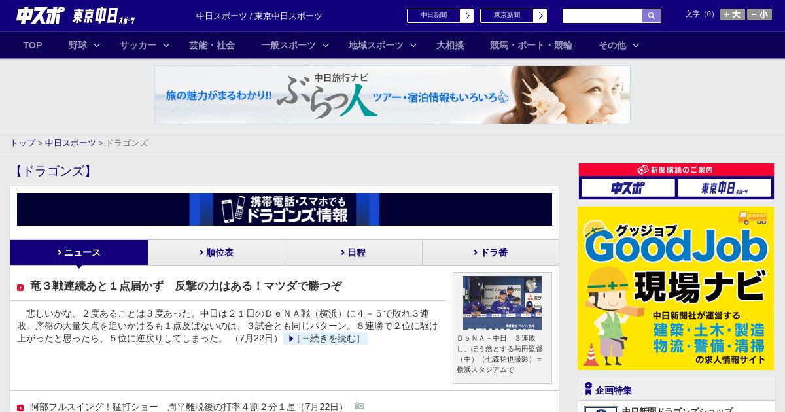The height and width of the screenshot is (412, 785).
Task: Expand the 野球 dropdown chevron
Action: (x=97, y=45)
